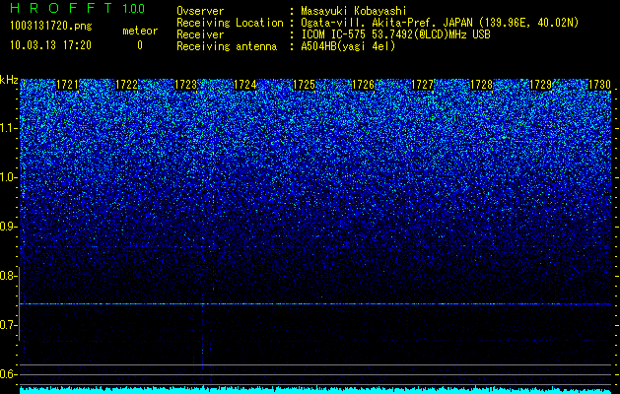Click the Receiving antenna field label
The height and width of the screenshot is (394, 620).
[227, 46]
